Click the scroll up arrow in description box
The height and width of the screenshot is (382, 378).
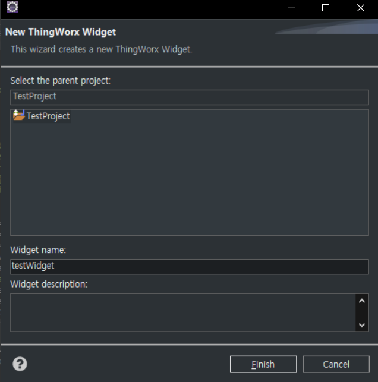click(x=361, y=301)
